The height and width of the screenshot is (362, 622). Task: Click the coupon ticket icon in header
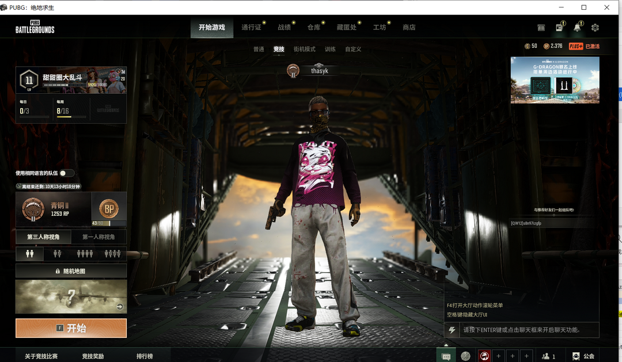pos(541,28)
